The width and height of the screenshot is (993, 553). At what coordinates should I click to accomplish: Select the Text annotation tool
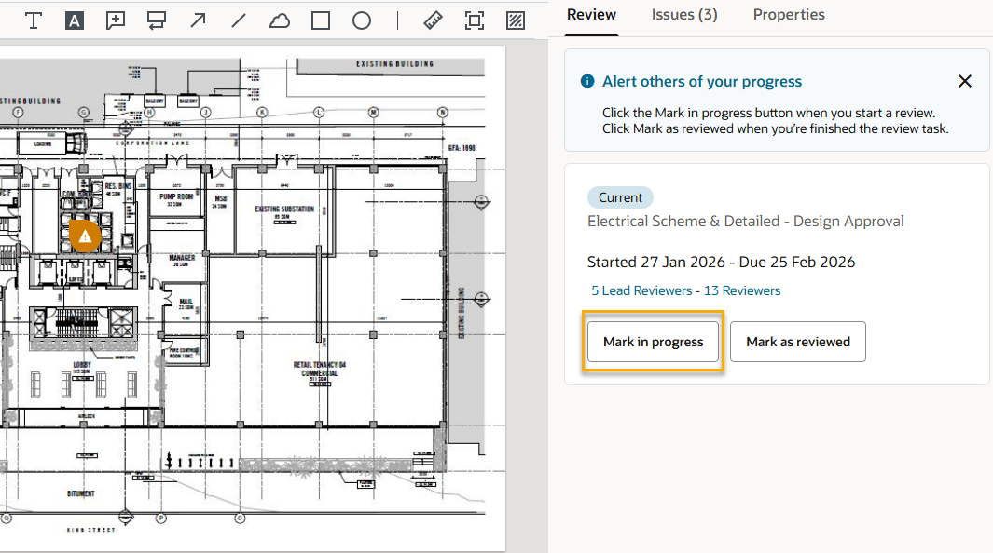pyautogui.click(x=34, y=20)
